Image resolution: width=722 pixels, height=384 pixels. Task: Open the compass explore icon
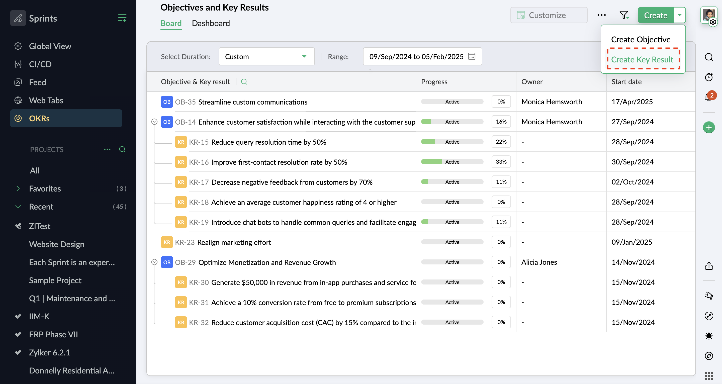point(709,356)
